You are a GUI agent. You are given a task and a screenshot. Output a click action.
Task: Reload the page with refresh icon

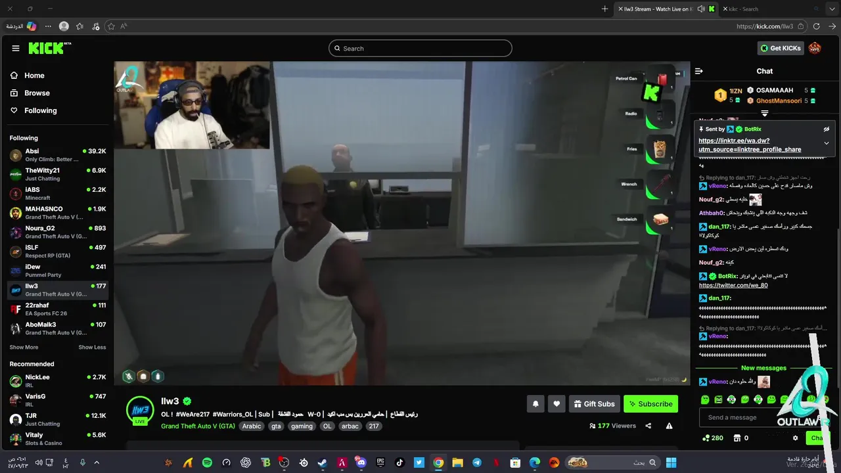[816, 26]
